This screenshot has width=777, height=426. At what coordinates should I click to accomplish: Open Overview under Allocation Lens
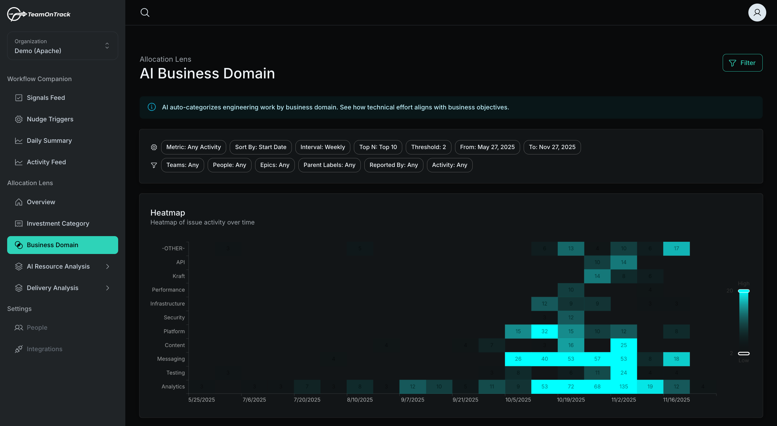pos(41,202)
